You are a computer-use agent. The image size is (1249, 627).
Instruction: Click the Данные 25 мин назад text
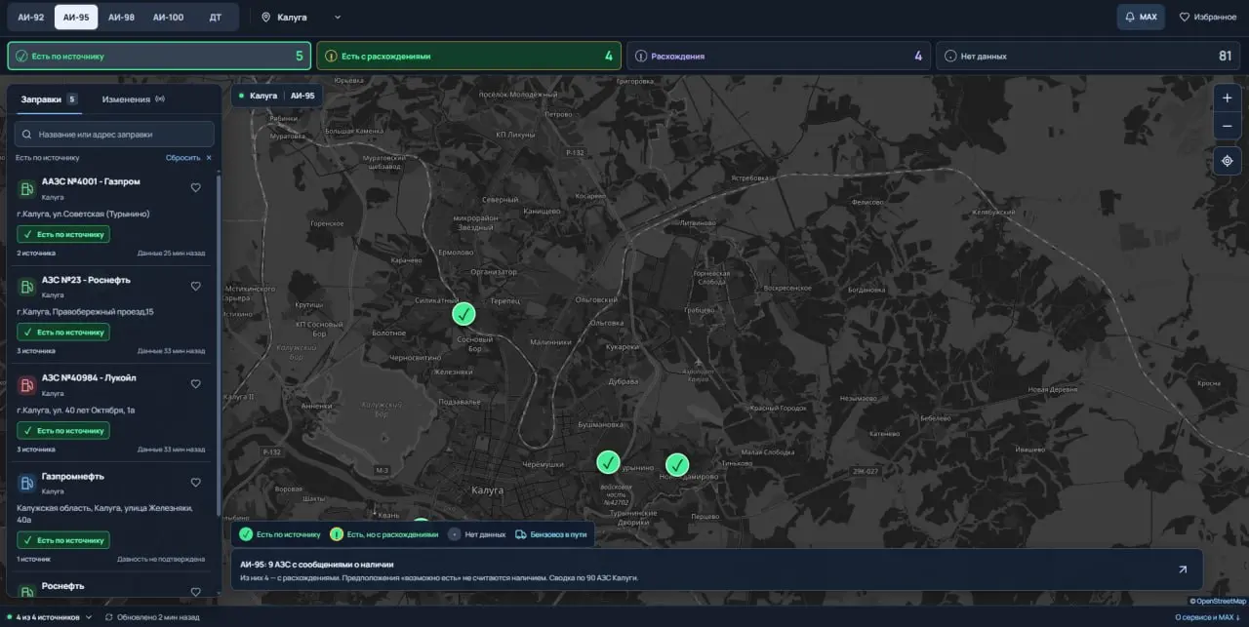coord(171,253)
